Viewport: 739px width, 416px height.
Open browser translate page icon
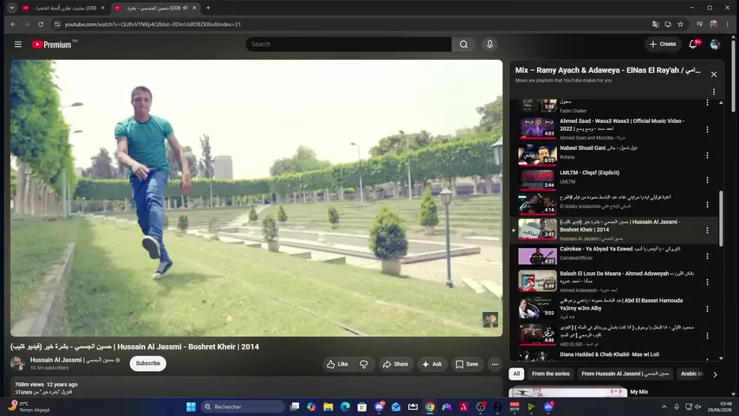pyautogui.click(x=655, y=24)
